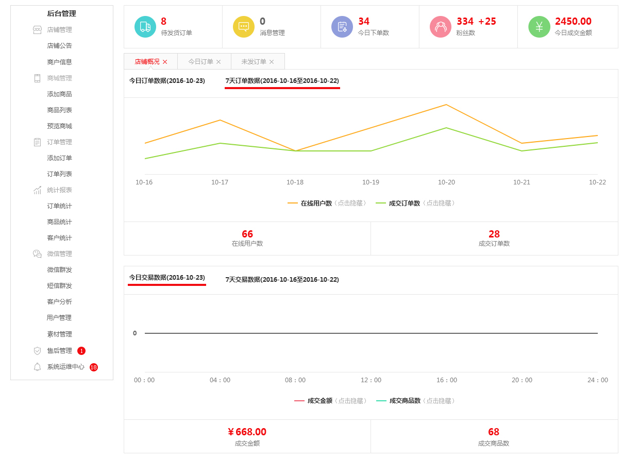This screenshot has height=459, width=639.
Task: Click the 售后管理 shield icon
Action: 37,351
